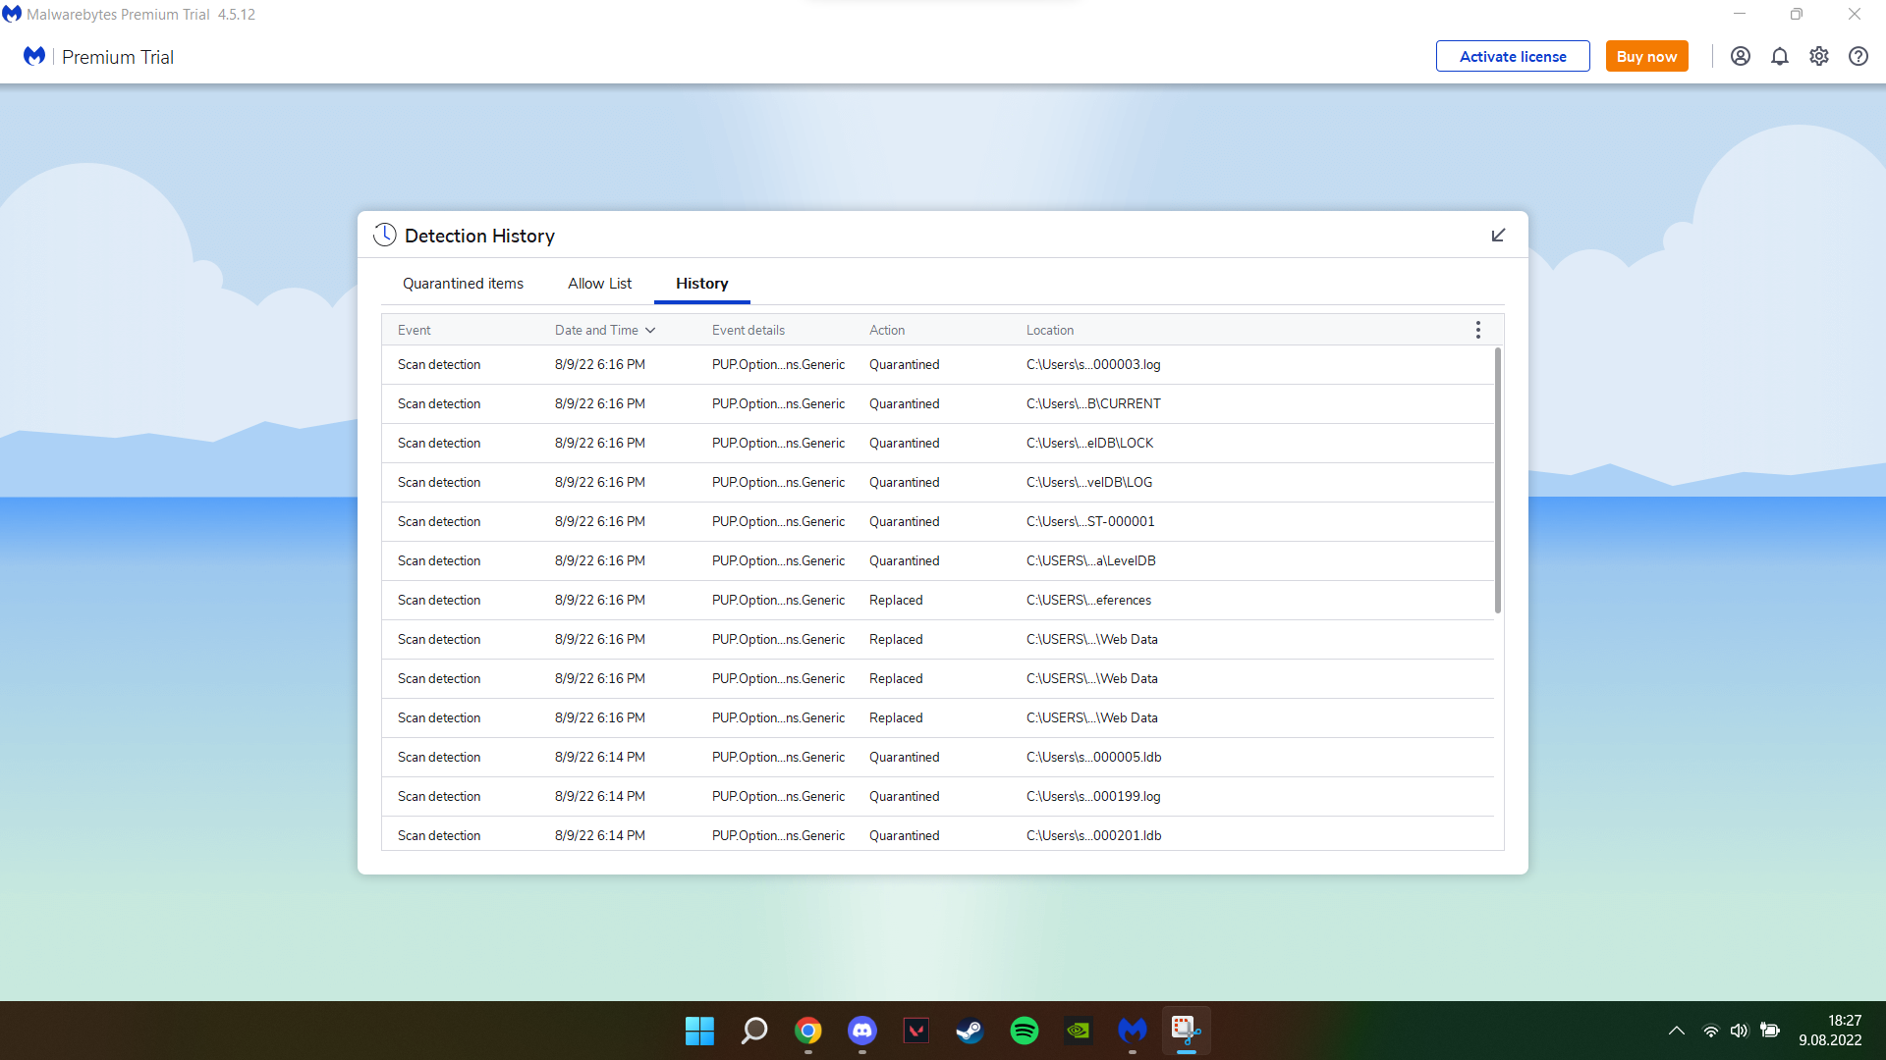
Task: Open the account profile icon
Action: pos(1741,56)
